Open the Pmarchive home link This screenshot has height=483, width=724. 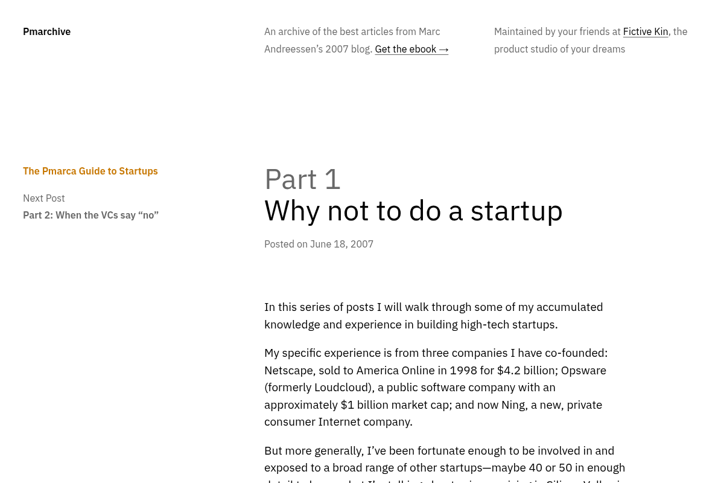pyautogui.click(x=46, y=31)
